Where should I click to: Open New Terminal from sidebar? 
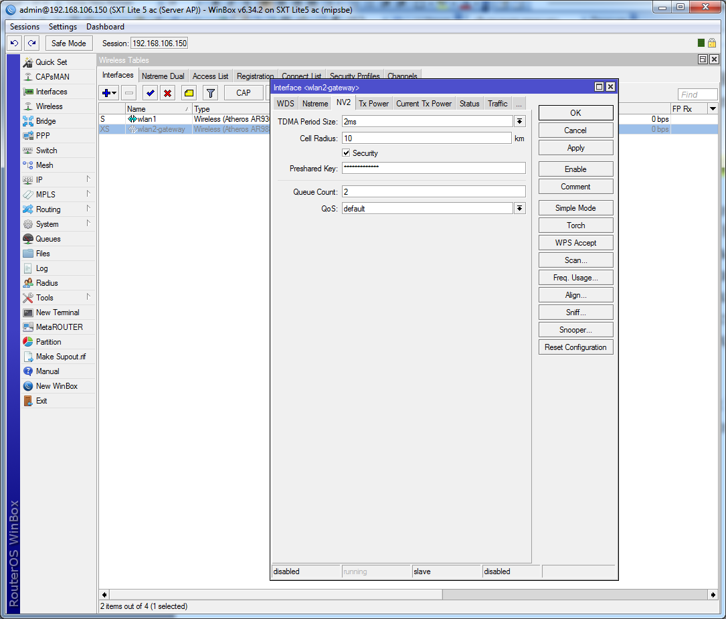pos(57,313)
